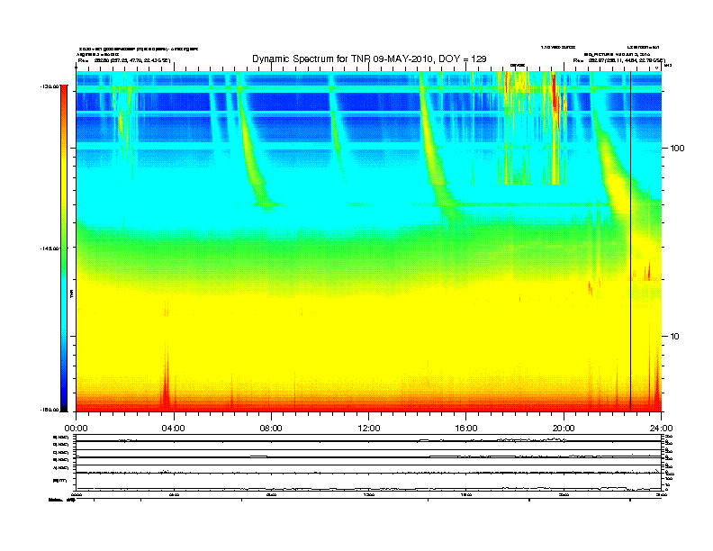Click the top line plot row in lower panel

pos(369,438)
